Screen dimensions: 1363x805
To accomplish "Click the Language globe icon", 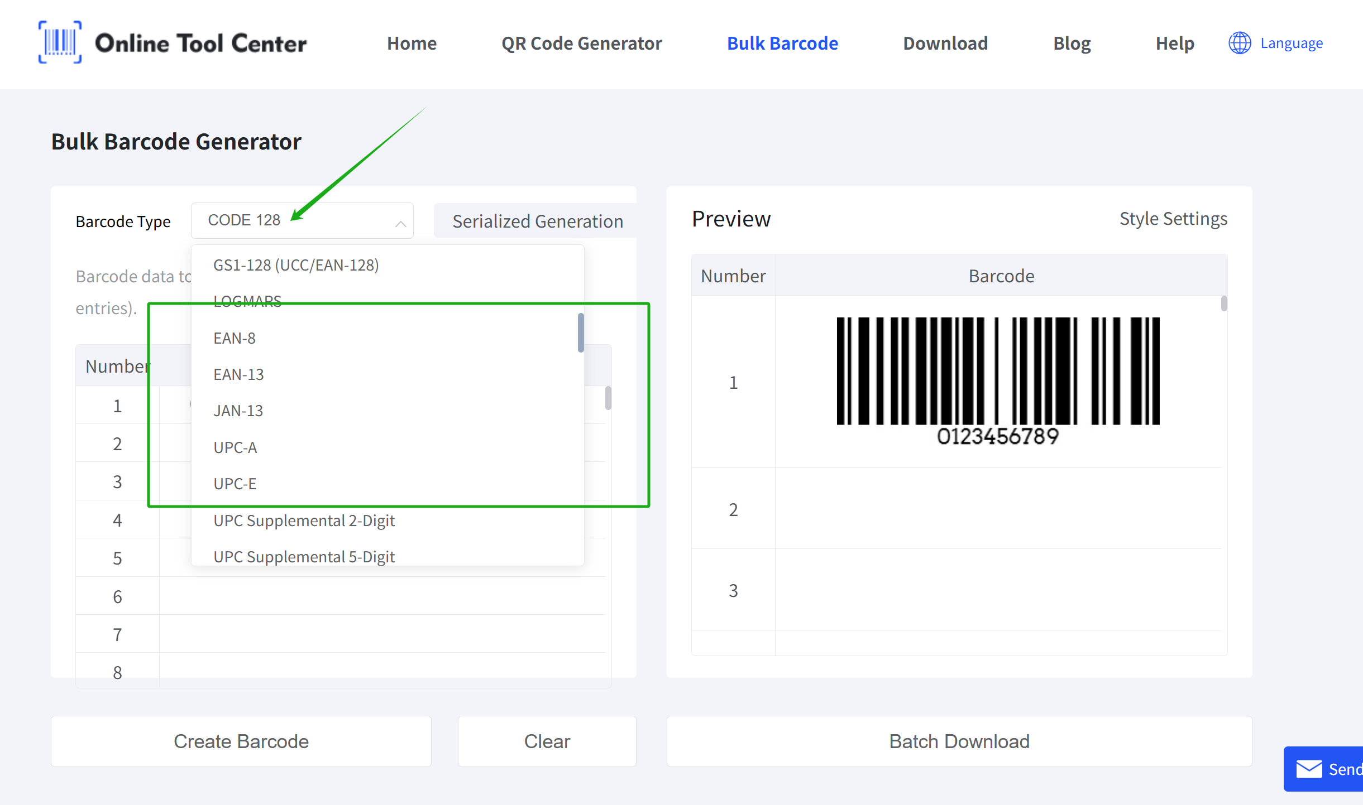I will point(1240,43).
